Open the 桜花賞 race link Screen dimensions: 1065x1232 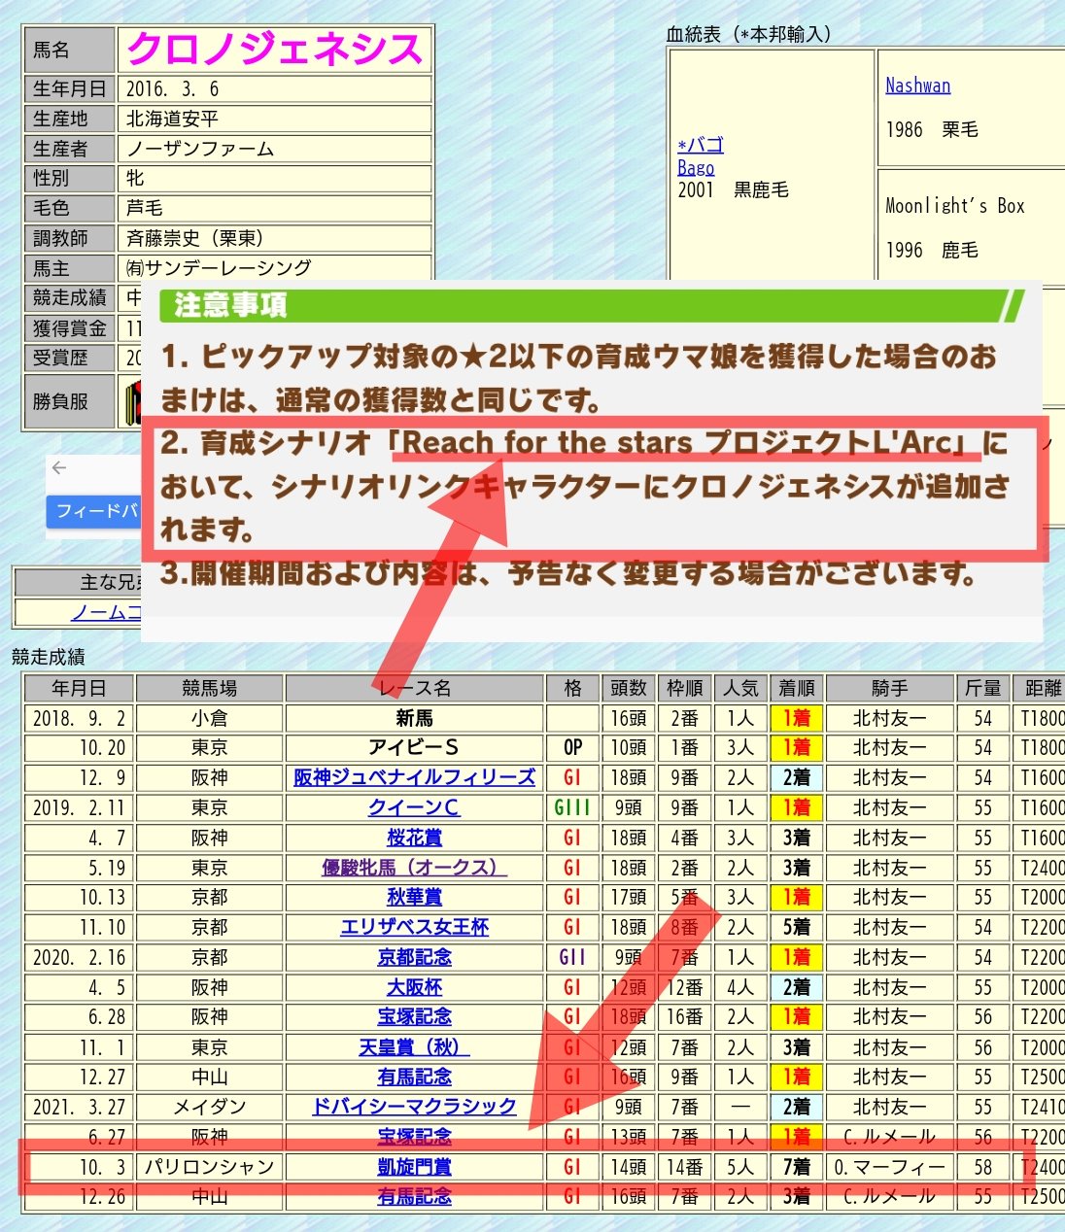coord(414,838)
